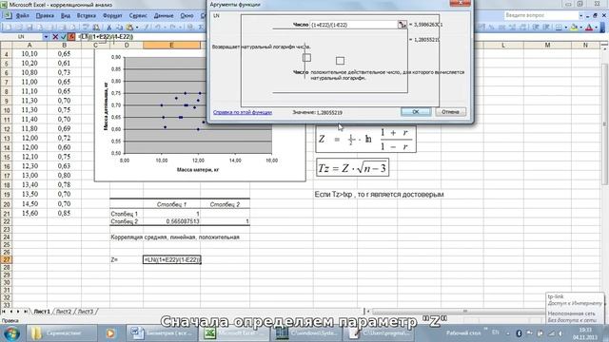This screenshot has height=342, width=609.
Task: Click the insert function fx icon
Action: pos(71,37)
